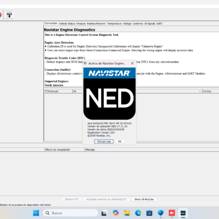
Task: Click the sort arrow beside Conteo column
Action: pos(200,92)
